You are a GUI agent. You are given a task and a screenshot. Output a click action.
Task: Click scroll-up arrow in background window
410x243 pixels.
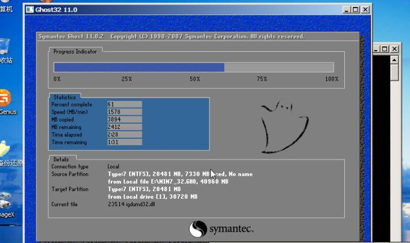[394, 60]
